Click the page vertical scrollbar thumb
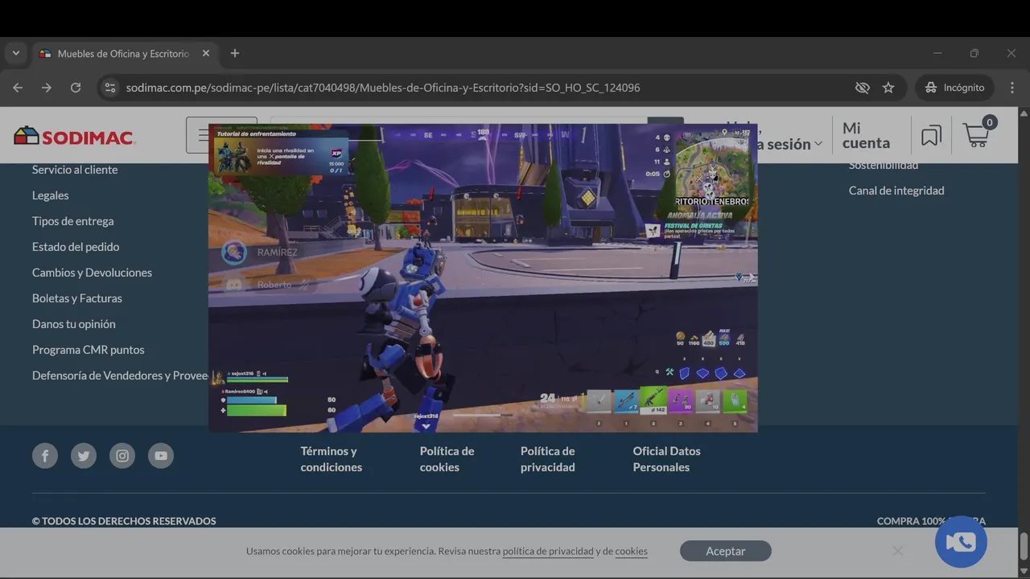This screenshot has width=1030, height=579. coord(1024,547)
